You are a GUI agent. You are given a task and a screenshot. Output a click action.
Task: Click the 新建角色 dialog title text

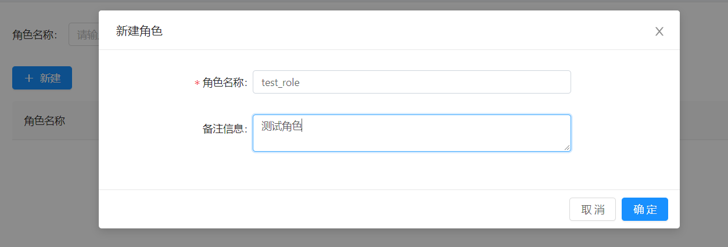point(139,31)
